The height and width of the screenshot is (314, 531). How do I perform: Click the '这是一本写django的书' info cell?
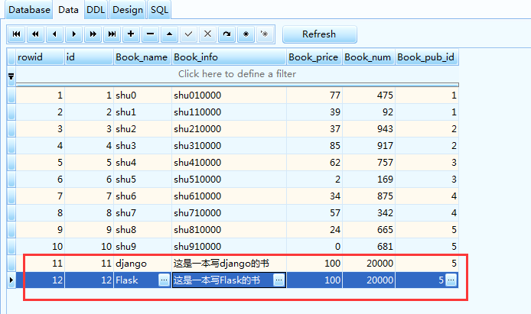pos(230,264)
